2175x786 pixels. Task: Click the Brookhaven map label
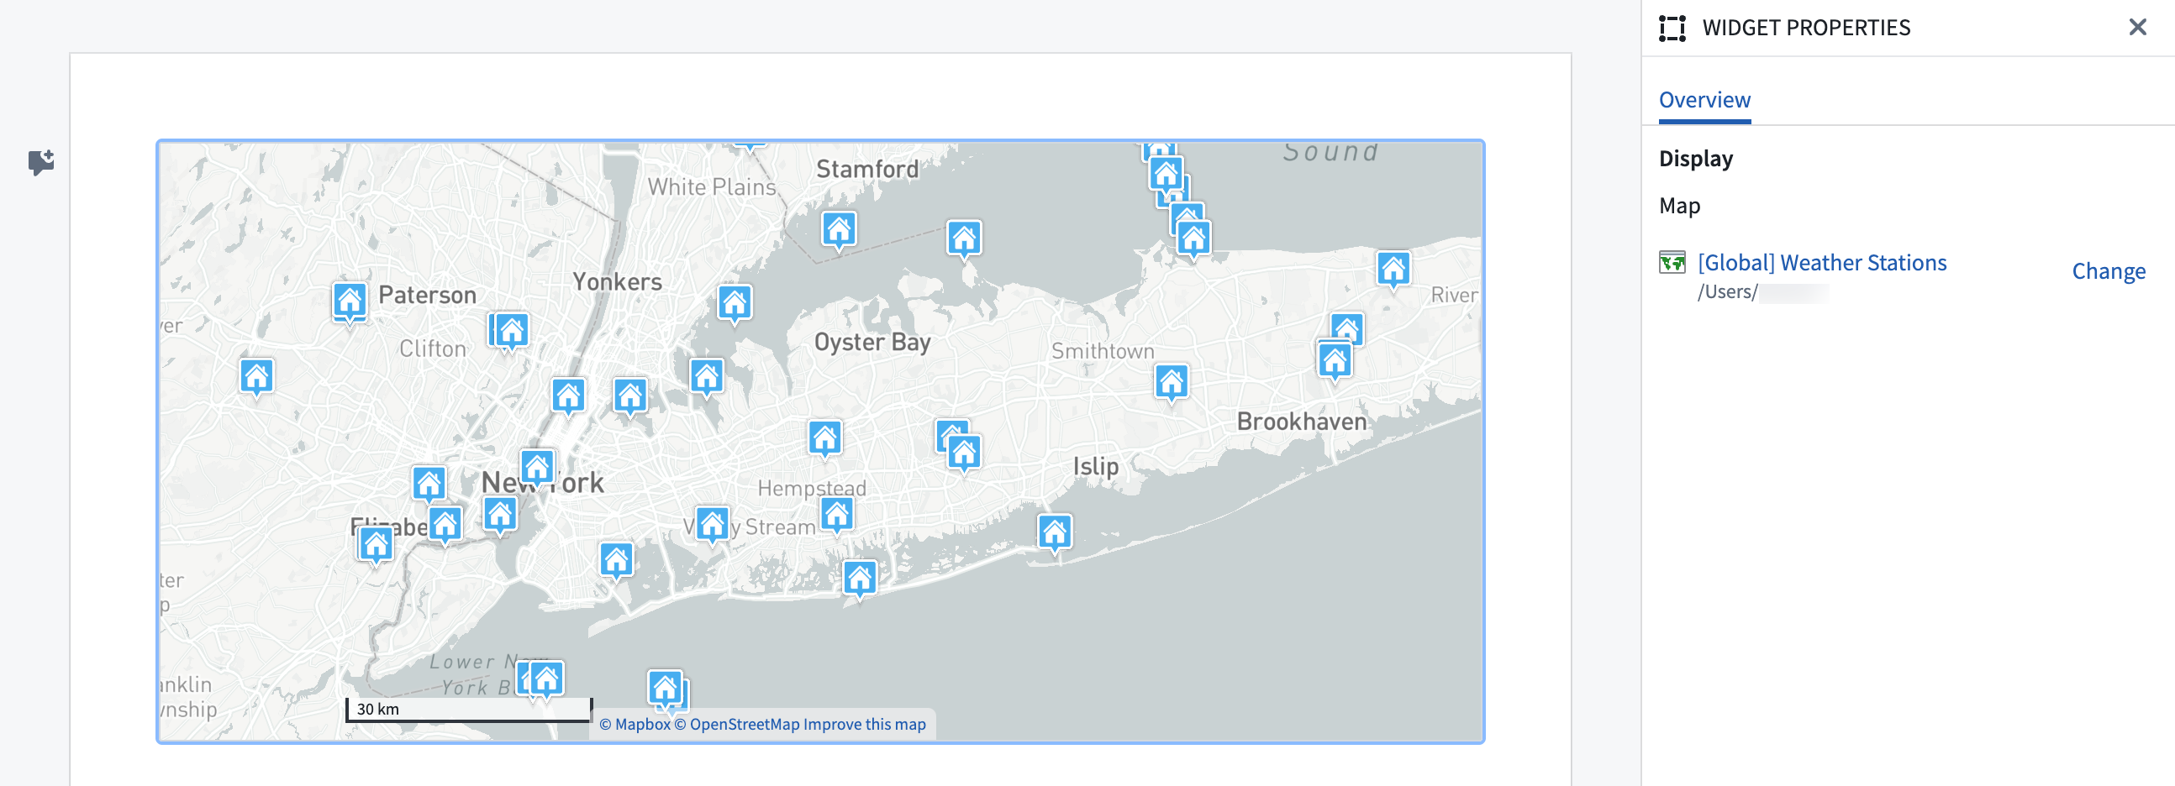click(1301, 421)
